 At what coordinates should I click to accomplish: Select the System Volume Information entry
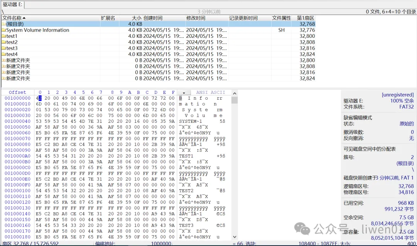click(x=37, y=30)
